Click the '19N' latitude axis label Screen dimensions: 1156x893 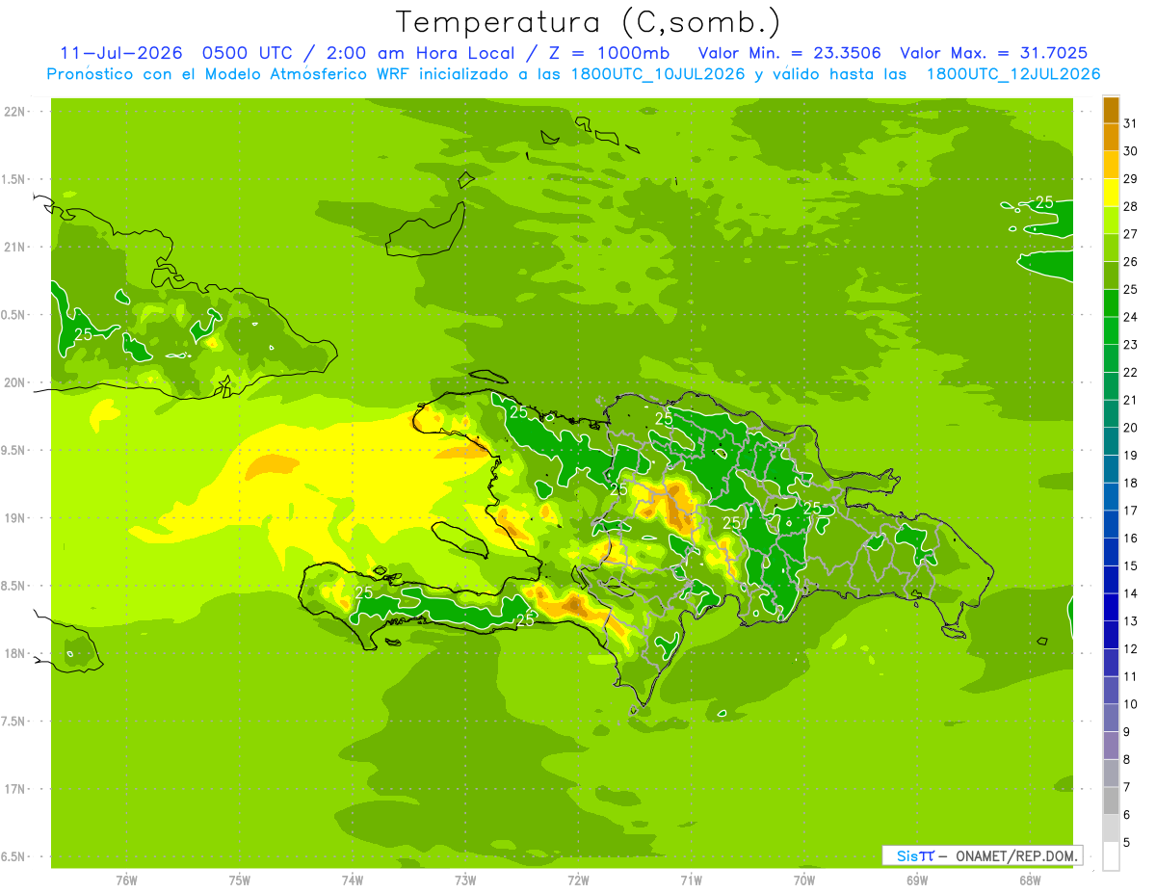(15, 518)
